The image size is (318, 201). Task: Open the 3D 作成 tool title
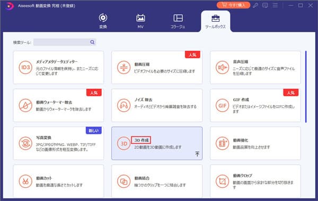tap(141, 140)
